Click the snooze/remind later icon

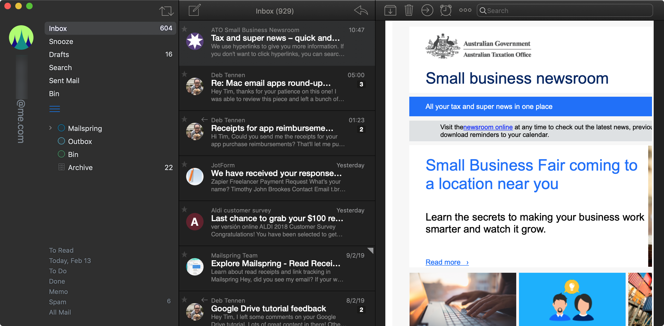(x=445, y=11)
